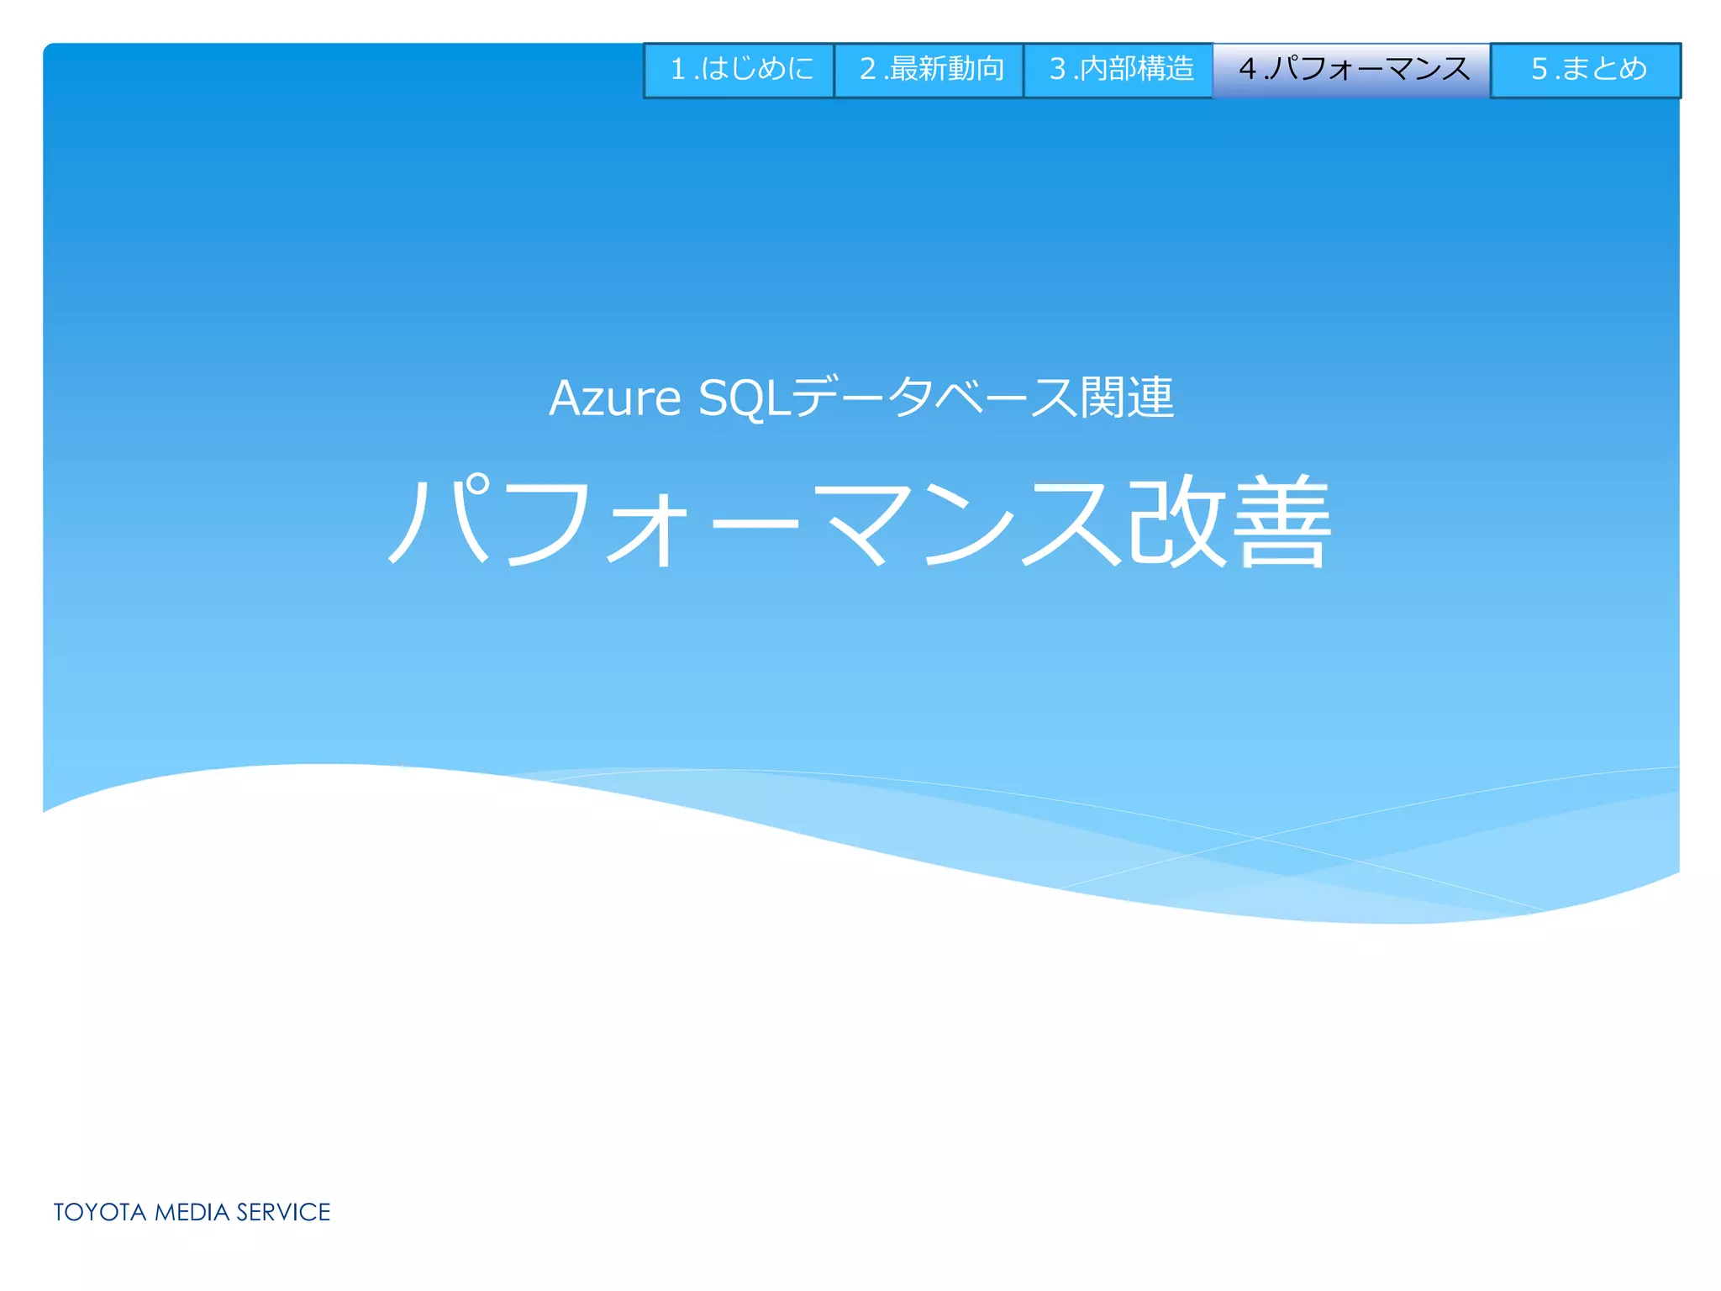Switch to the 2.最新動向 tab
The image size is (1721, 1291).
929,71
